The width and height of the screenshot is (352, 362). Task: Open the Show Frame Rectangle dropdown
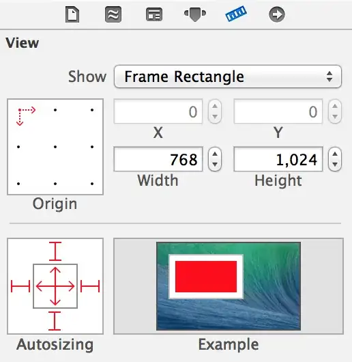pos(228,76)
